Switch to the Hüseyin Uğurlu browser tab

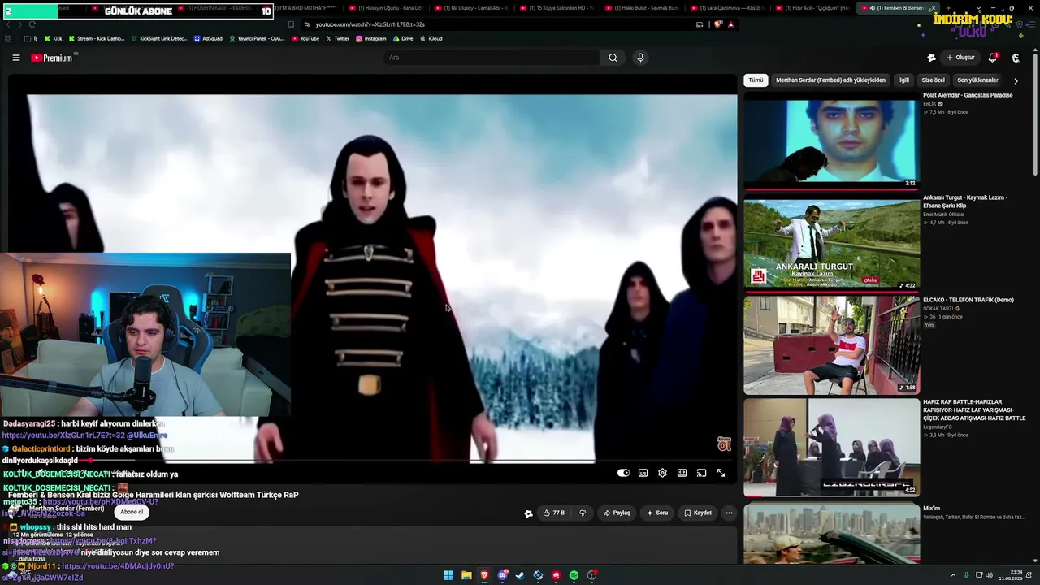385,8
